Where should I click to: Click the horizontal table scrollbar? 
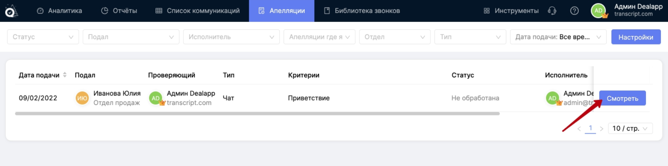pos(257,114)
